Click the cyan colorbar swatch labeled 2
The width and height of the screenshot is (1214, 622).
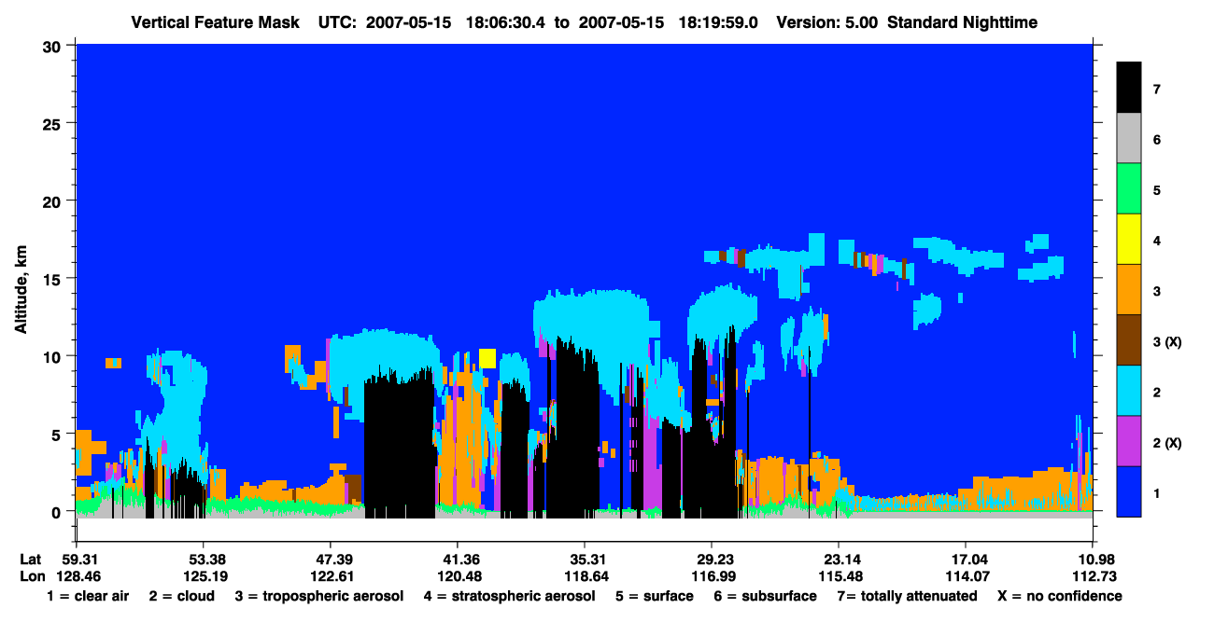[x=1129, y=391]
